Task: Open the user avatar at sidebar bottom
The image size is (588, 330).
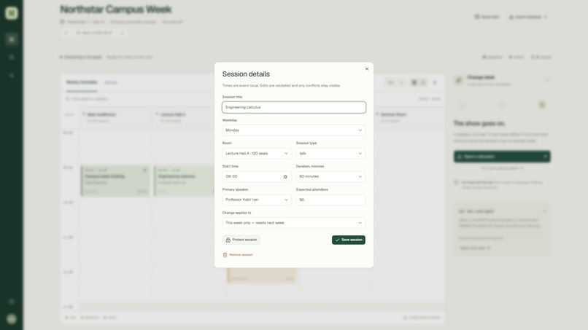Action: pos(11,319)
